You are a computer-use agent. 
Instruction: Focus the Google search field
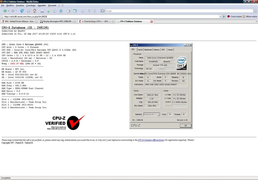coord(179,11)
